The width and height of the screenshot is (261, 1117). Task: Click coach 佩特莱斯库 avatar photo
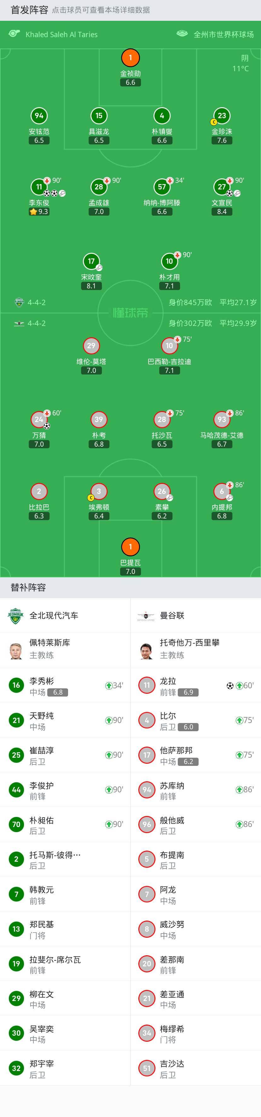click(x=16, y=651)
